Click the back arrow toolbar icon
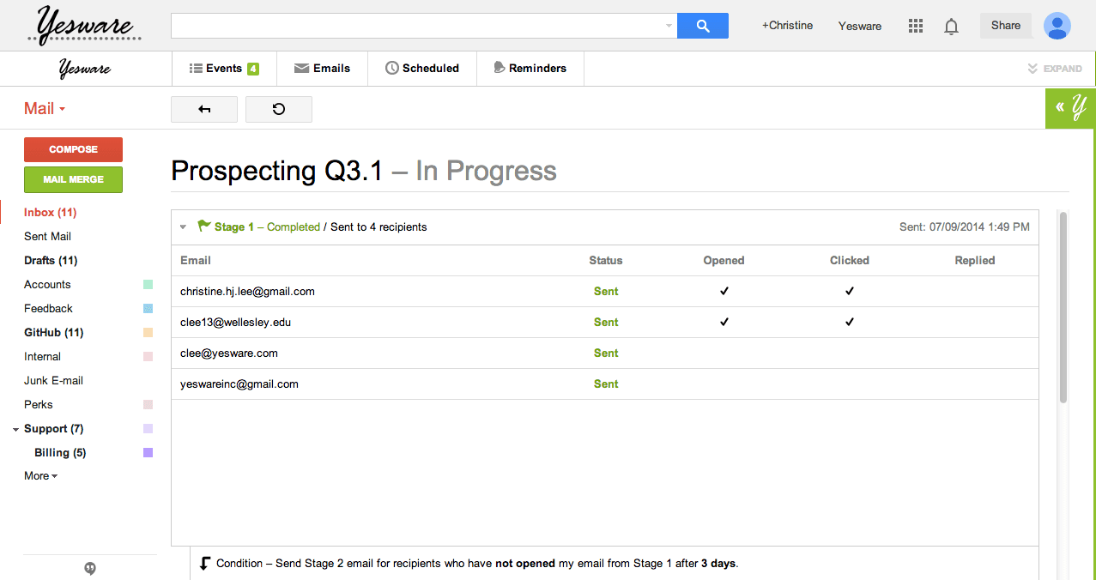1096x580 pixels. pos(203,109)
